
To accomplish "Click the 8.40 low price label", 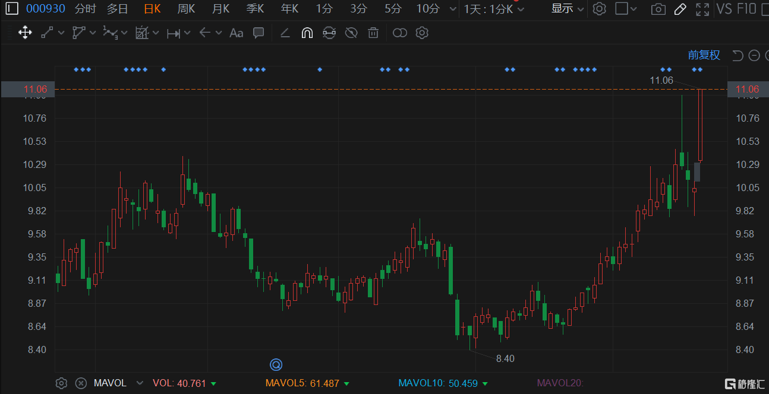I will [x=505, y=358].
